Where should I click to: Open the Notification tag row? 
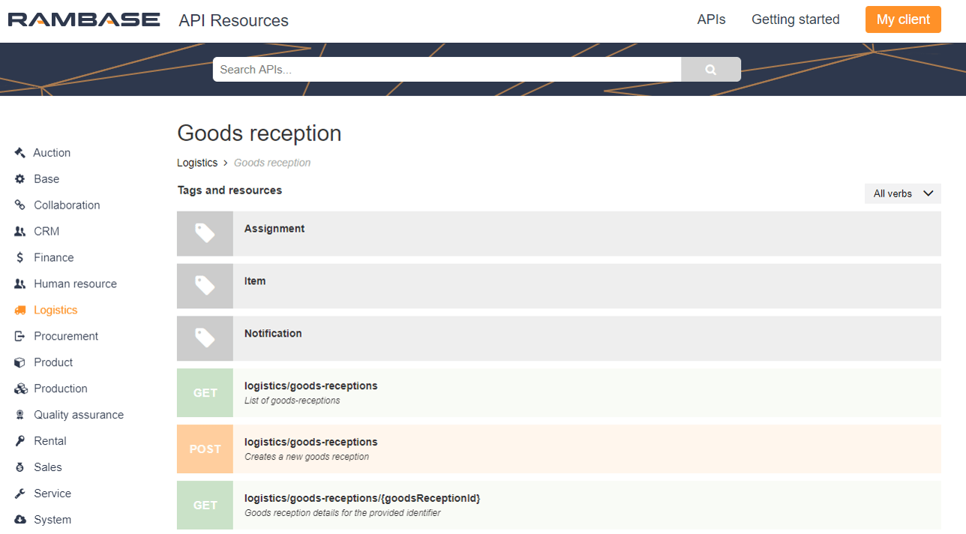(x=559, y=338)
